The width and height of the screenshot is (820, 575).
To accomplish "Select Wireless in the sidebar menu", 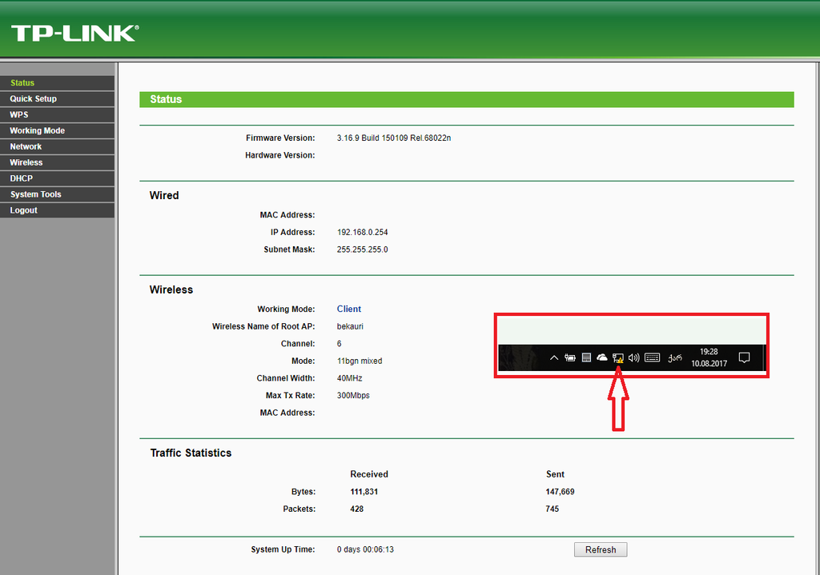I will pos(57,162).
